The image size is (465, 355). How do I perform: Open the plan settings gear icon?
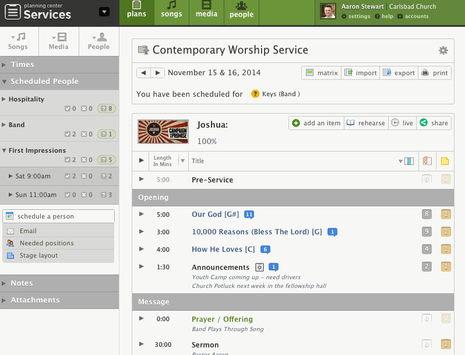click(443, 51)
